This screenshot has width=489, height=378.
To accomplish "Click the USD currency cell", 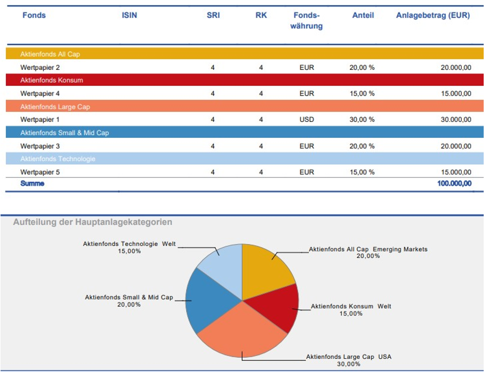I will (x=307, y=120).
